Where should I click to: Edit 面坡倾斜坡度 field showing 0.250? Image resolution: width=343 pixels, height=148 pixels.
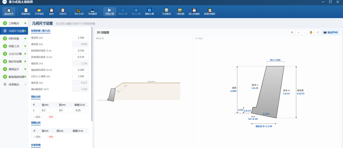pyautogui.click(x=80, y=50)
